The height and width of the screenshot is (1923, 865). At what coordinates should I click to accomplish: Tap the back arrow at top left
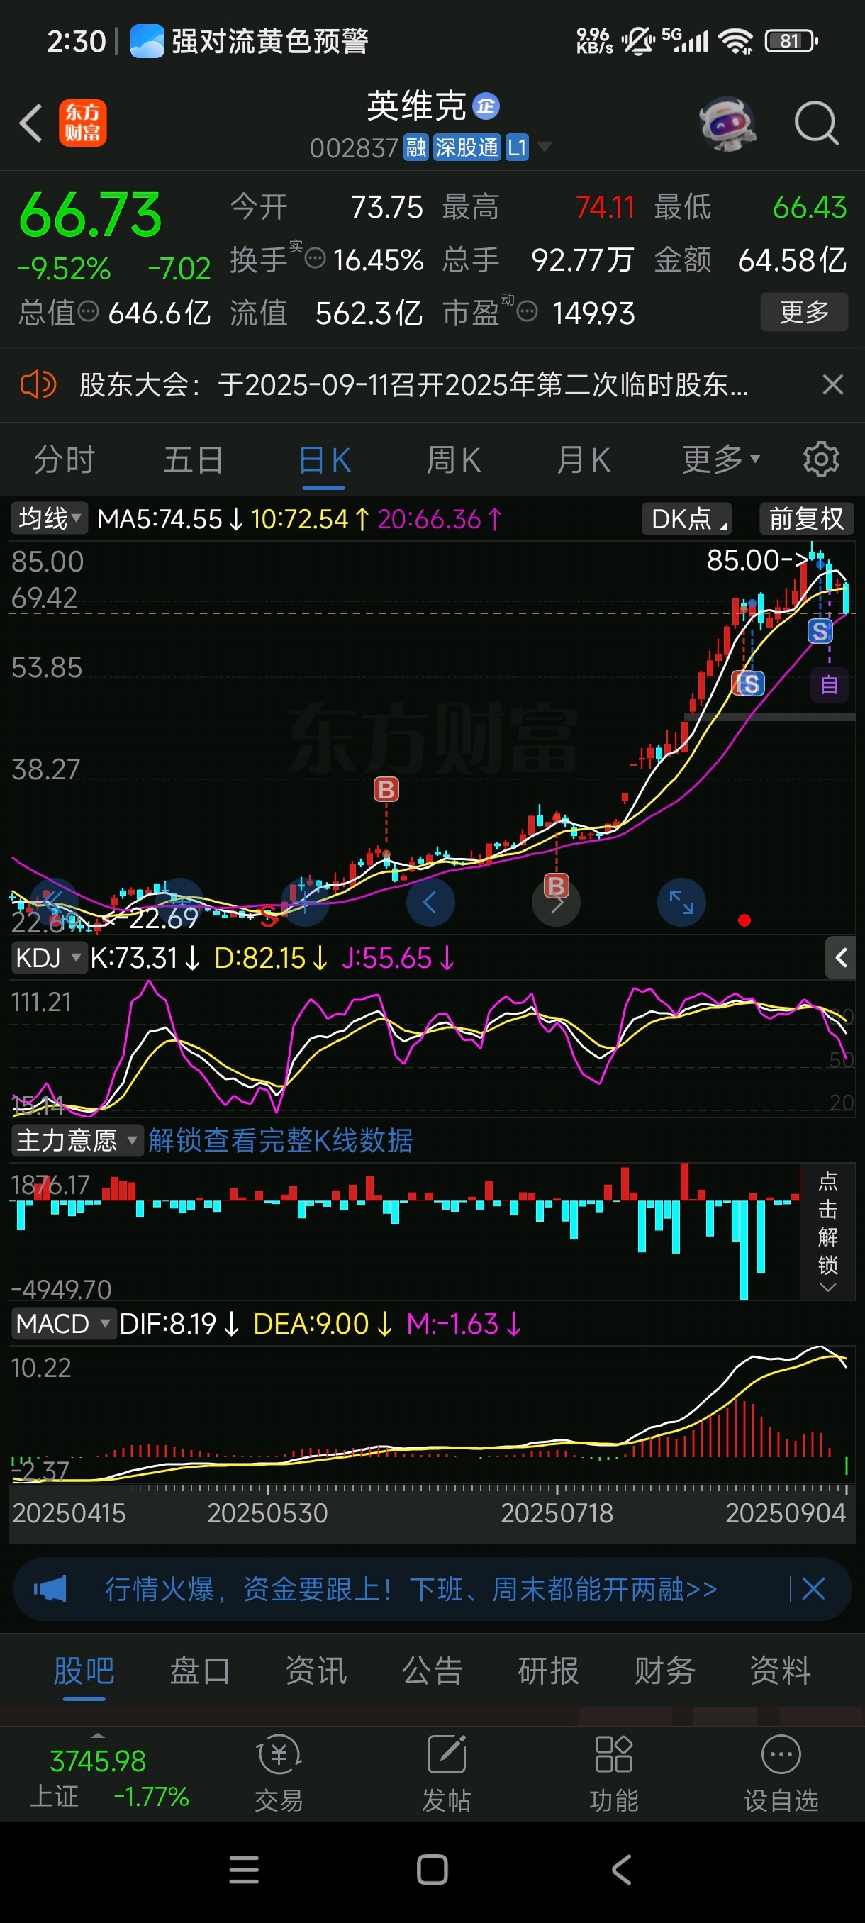click(30, 123)
